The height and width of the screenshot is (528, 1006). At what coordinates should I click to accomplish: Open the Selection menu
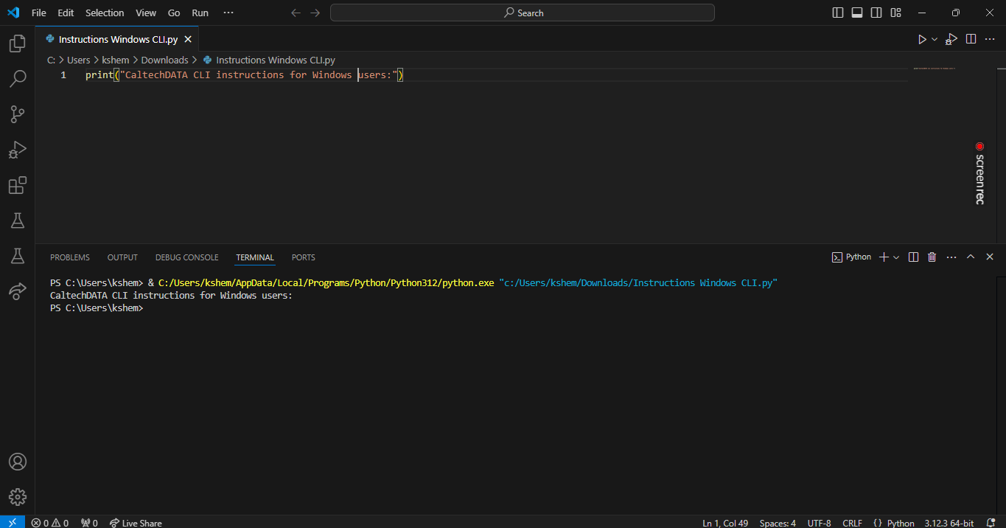click(105, 13)
